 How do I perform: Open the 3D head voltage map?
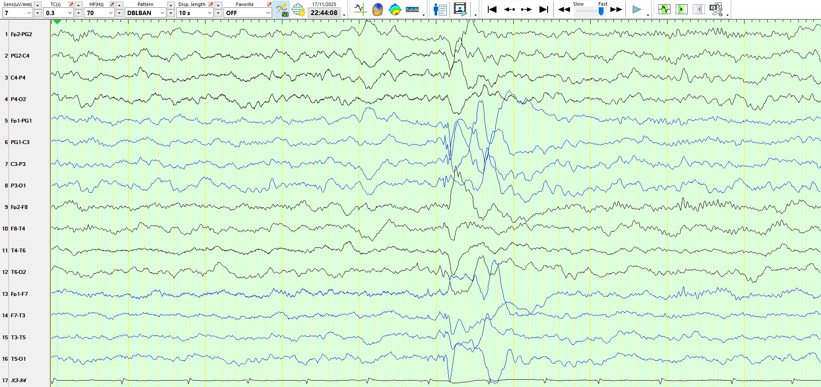(x=377, y=9)
